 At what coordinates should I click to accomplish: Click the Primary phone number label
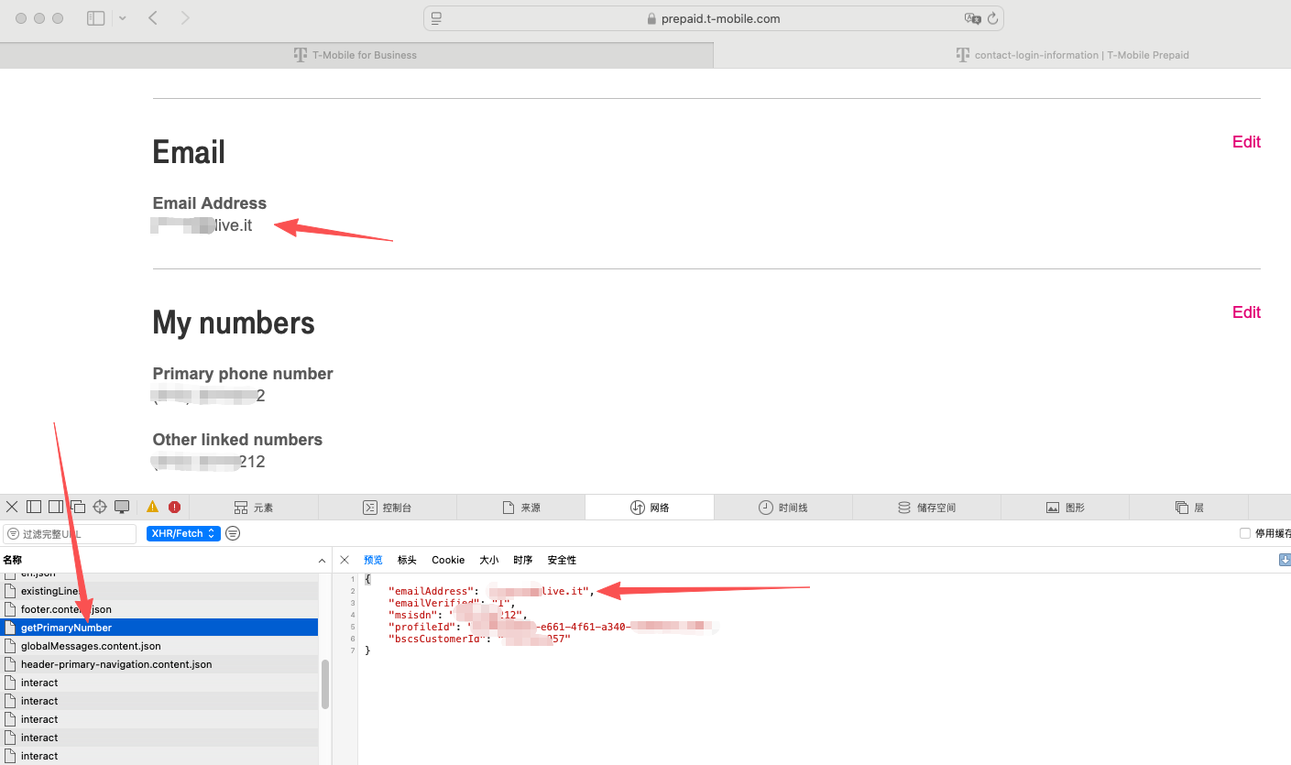(243, 374)
